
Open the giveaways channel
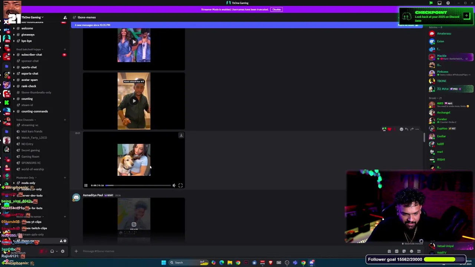(28, 34)
